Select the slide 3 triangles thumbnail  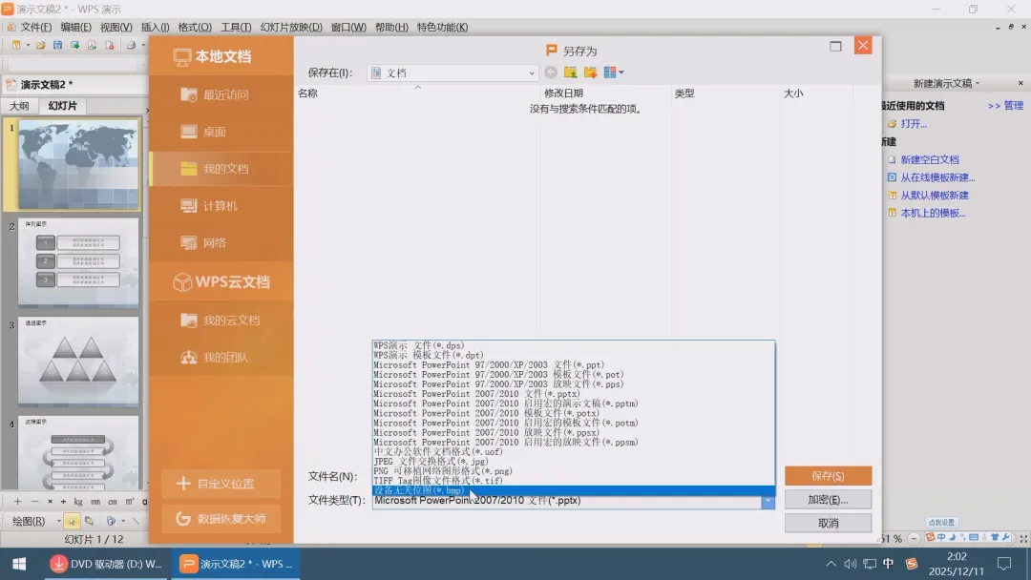(x=78, y=362)
